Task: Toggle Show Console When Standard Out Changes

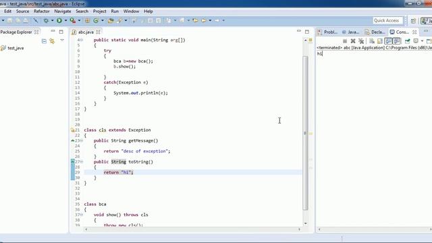Action: pyautogui.click(x=388, y=41)
